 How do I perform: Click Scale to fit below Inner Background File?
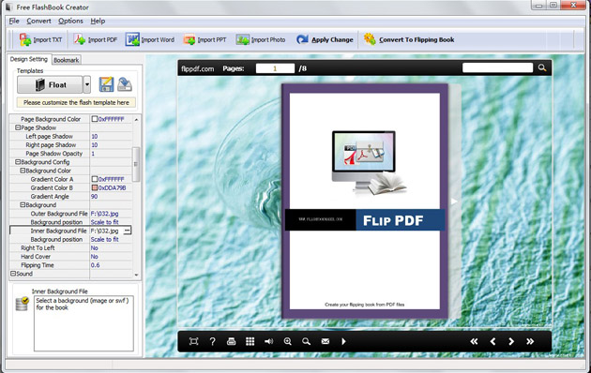(104, 239)
